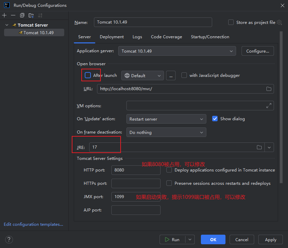Open settings gear next to Store as project file
The width and height of the screenshot is (288, 248).
[x=279, y=22]
